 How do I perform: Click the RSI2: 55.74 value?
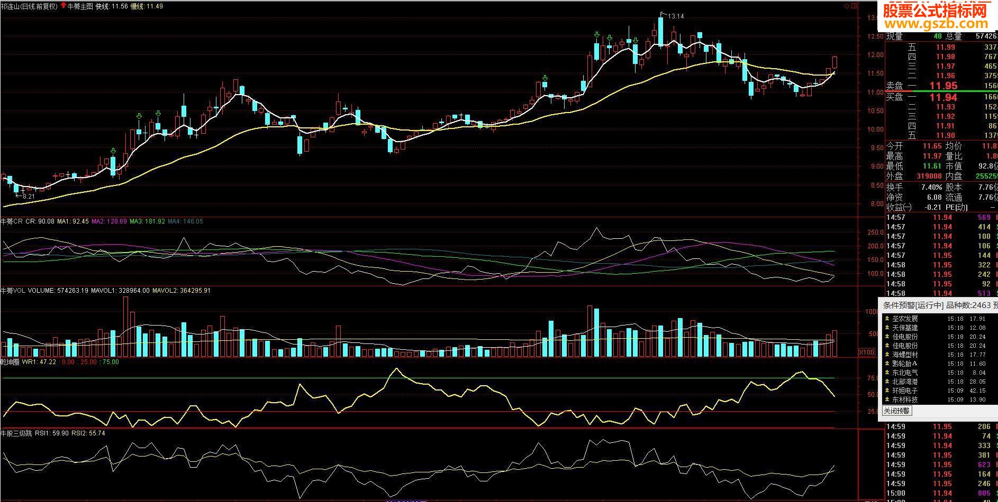click(x=88, y=433)
